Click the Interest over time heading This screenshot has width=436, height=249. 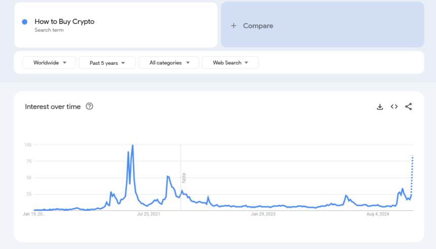click(53, 106)
